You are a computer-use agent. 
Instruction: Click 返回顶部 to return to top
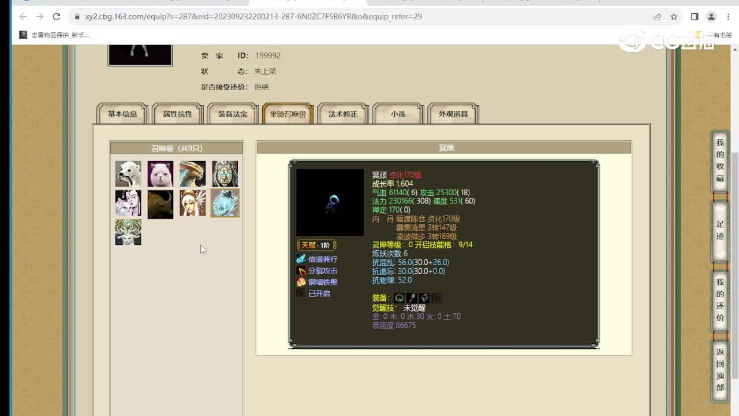click(720, 370)
